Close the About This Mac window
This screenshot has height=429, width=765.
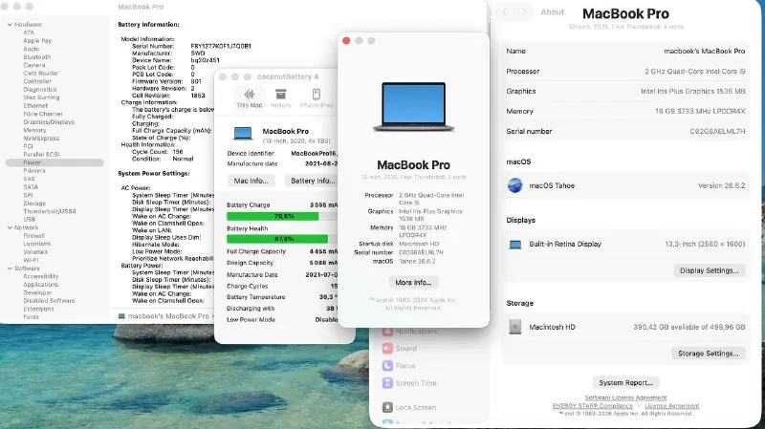pos(346,41)
